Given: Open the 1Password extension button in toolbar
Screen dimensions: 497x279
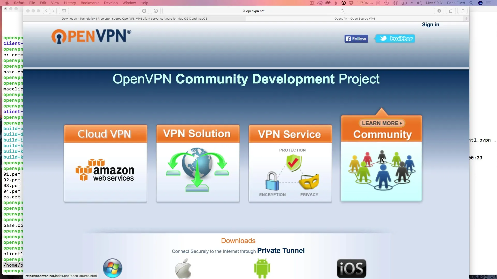Looking at the screenshot, I should 156,11.
